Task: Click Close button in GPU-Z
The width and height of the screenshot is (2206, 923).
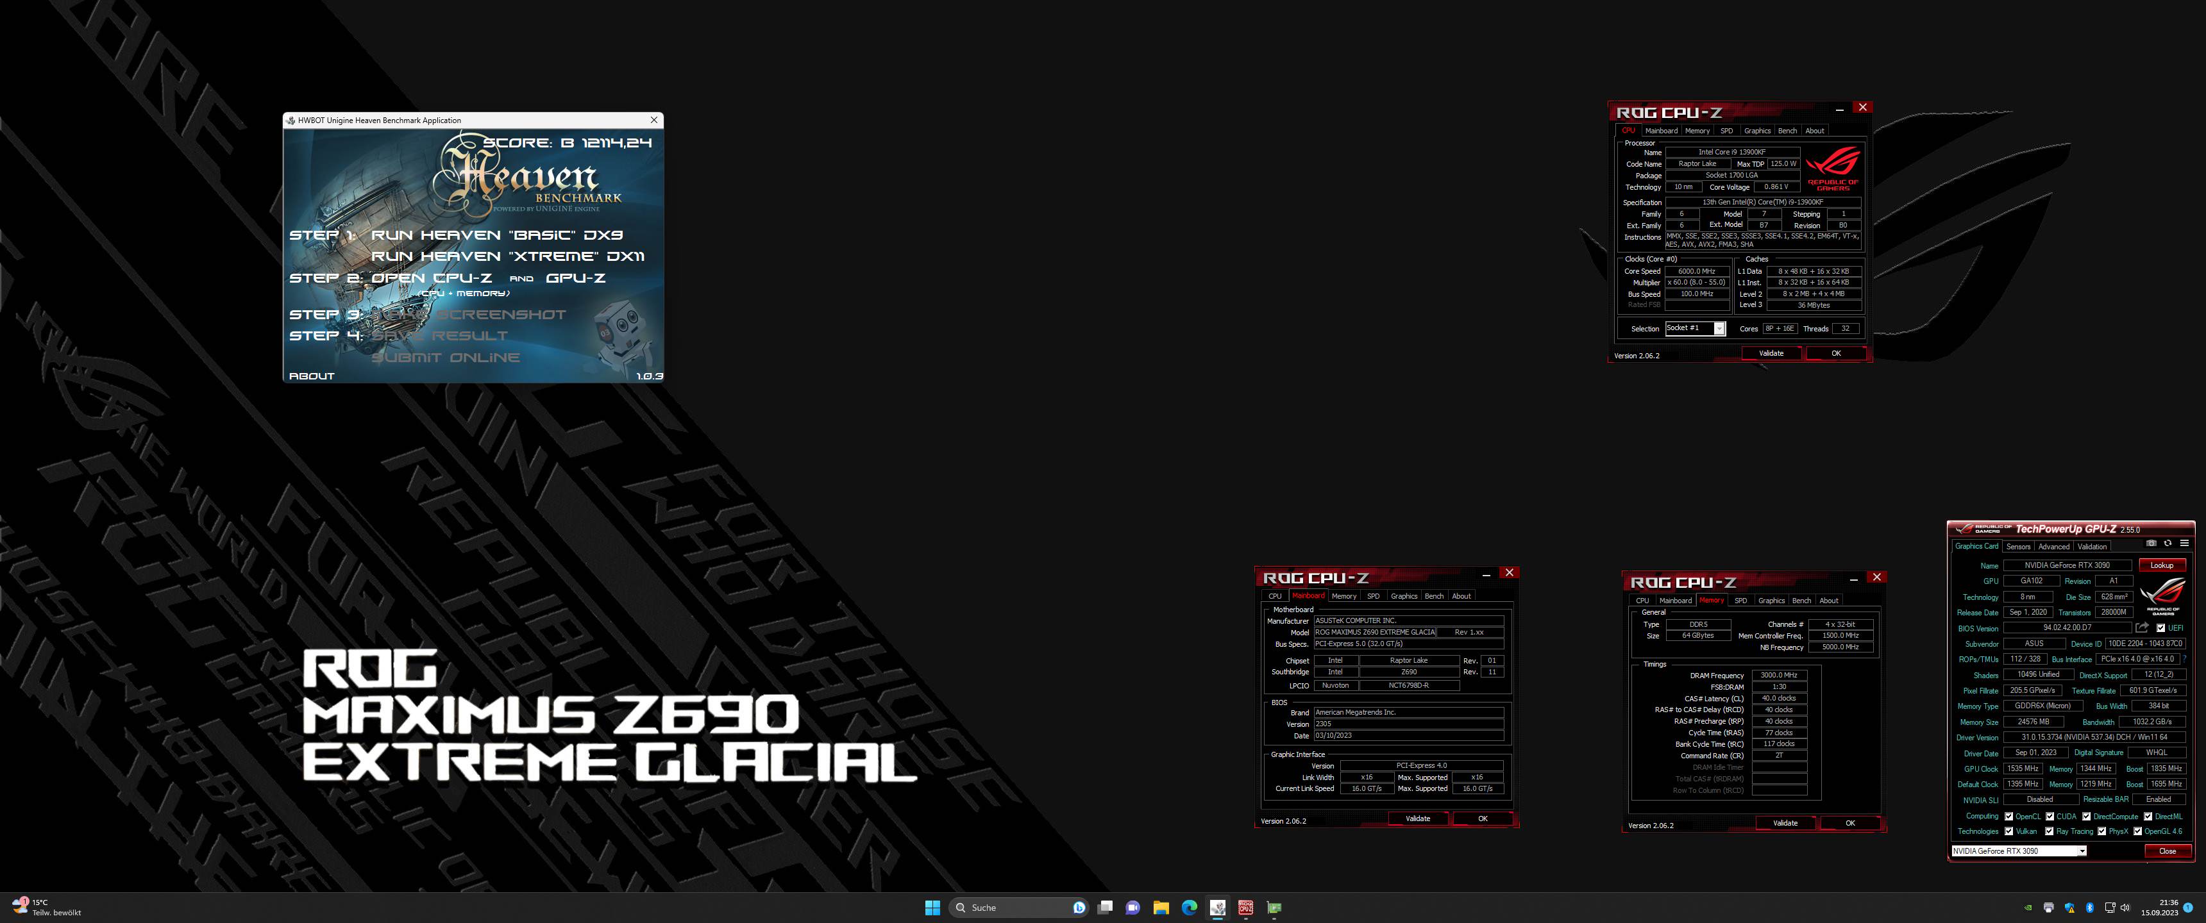Action: pyautogui.click(x=2168, y=851)
